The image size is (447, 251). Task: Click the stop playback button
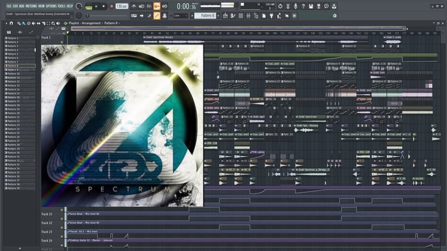tap(104, 7)
